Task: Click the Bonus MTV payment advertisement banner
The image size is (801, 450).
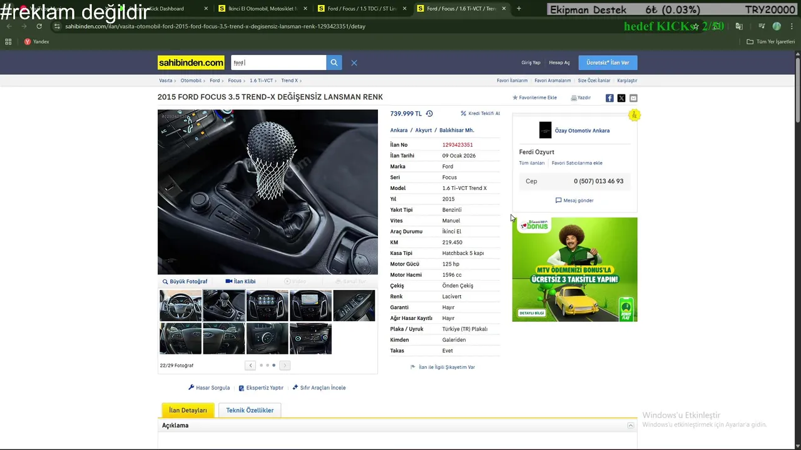Action: (x=574, y=269)
